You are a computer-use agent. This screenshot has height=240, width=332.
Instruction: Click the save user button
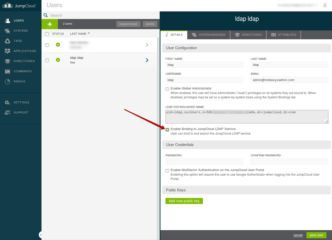(316, 235)
